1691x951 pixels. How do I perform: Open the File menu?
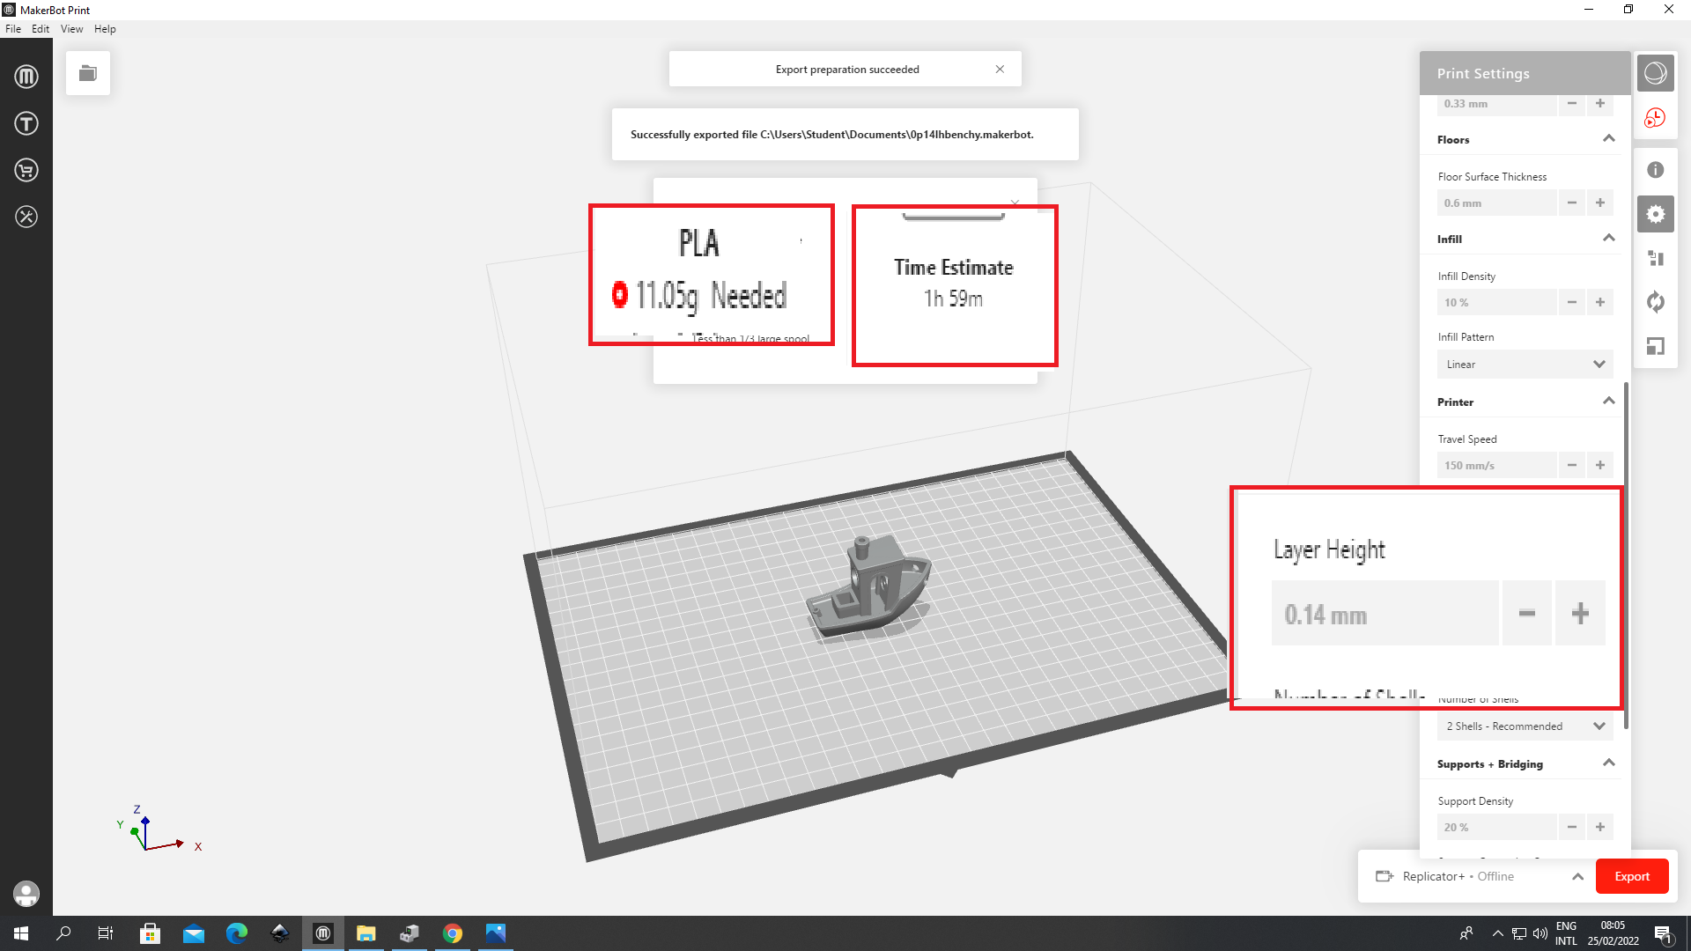pos(13,29)
